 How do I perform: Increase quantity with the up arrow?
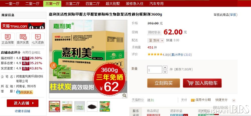click(165, 68)
